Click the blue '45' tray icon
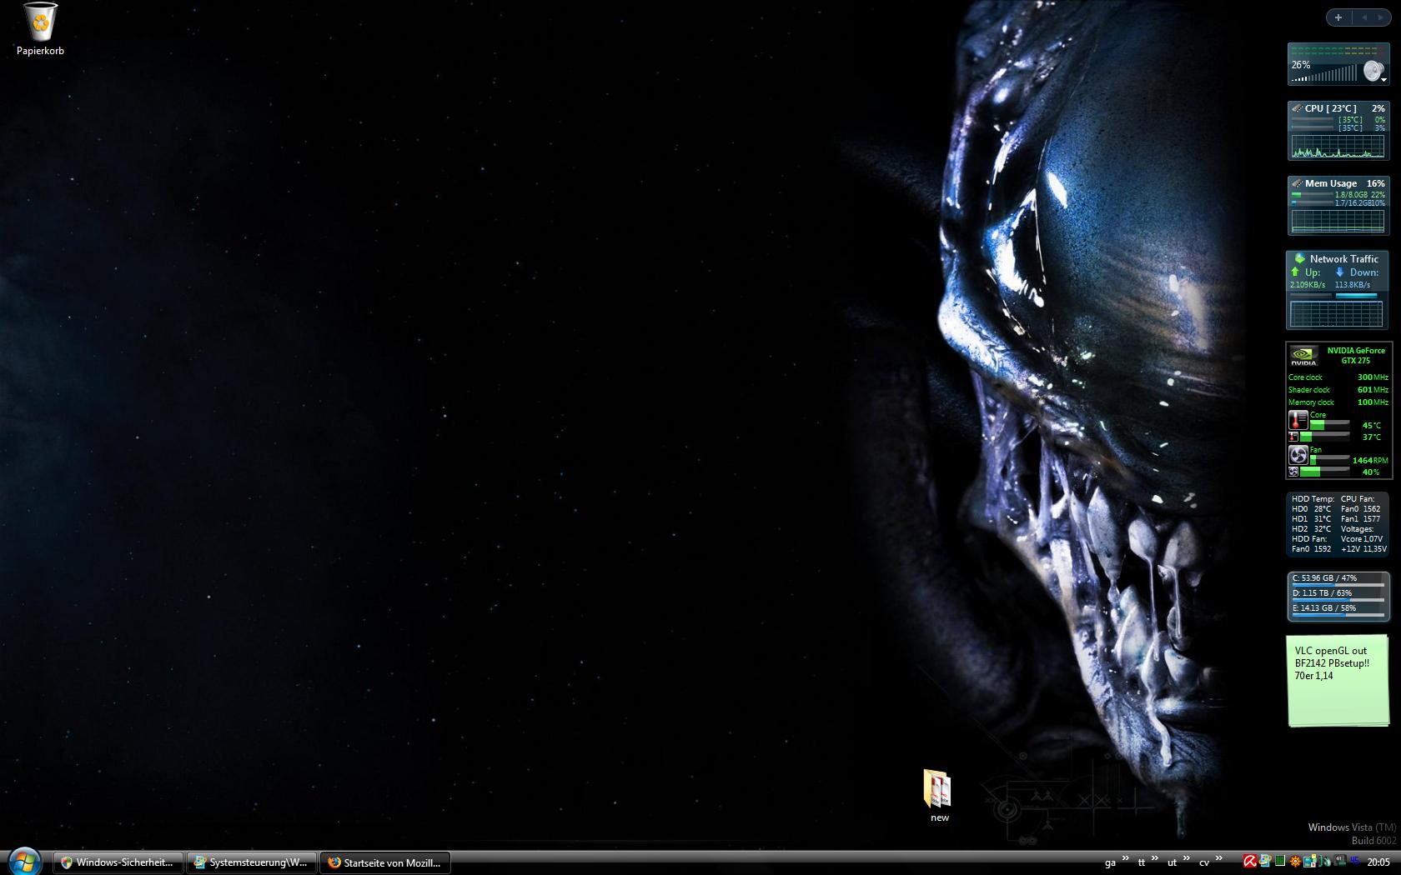 [1355, 860]
